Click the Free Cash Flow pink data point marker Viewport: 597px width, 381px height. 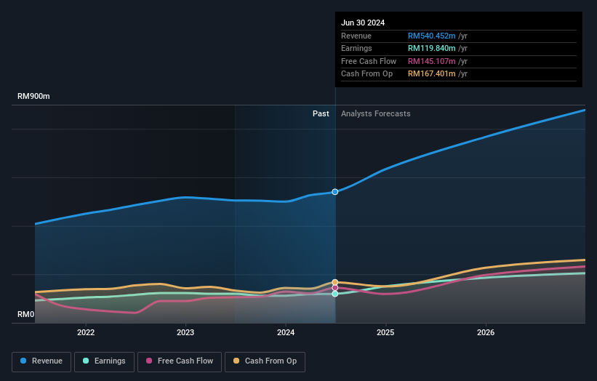click(x=335, y=288)
